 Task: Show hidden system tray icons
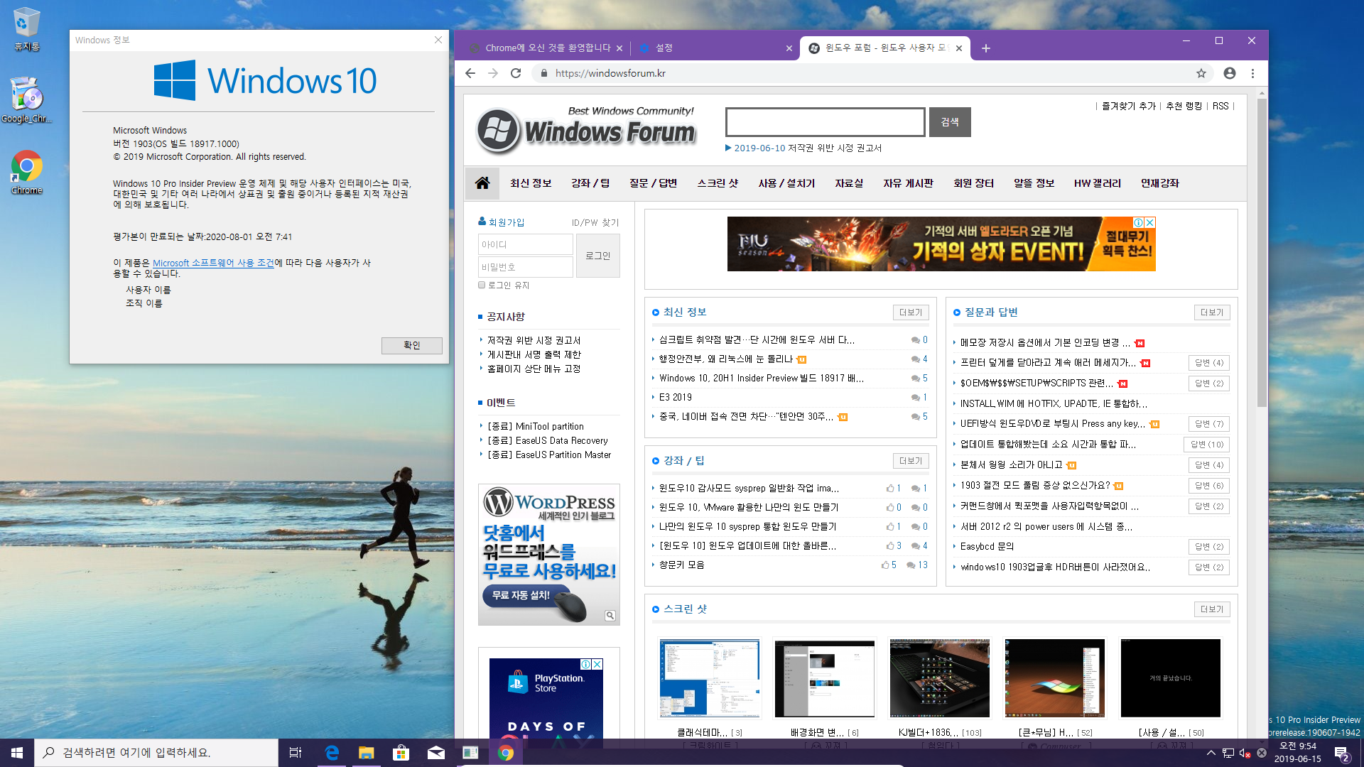click(x=1211, y=753)
